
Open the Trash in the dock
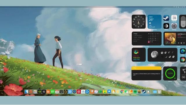coord(160,92)
